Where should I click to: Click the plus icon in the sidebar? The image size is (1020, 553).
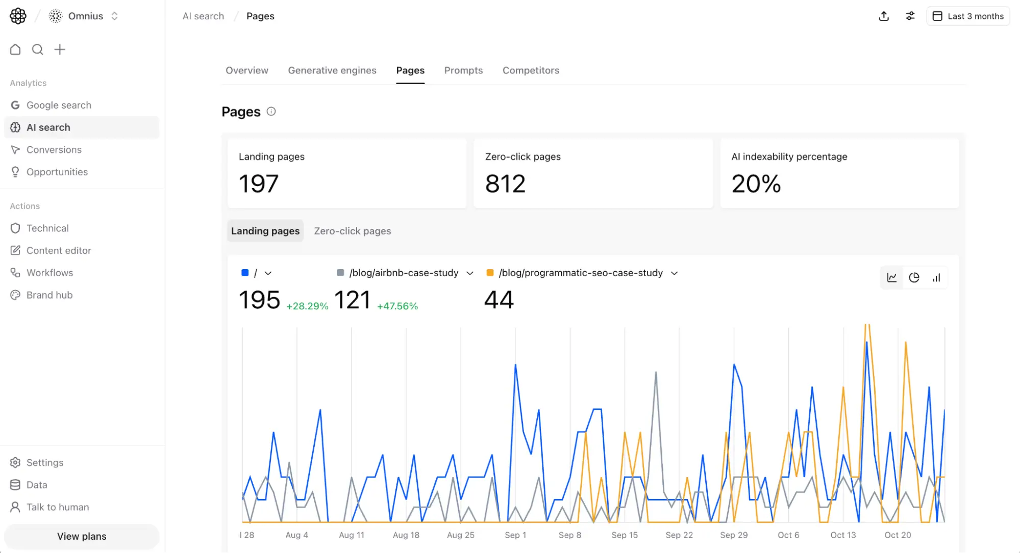(60, 49)
